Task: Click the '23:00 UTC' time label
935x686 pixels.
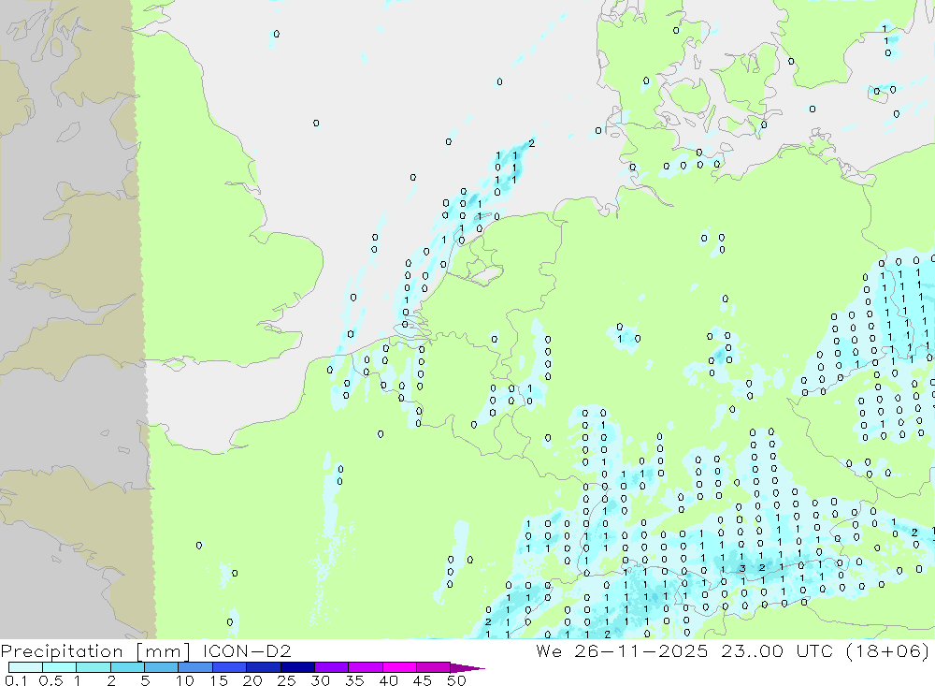Action: click(776, 650)
